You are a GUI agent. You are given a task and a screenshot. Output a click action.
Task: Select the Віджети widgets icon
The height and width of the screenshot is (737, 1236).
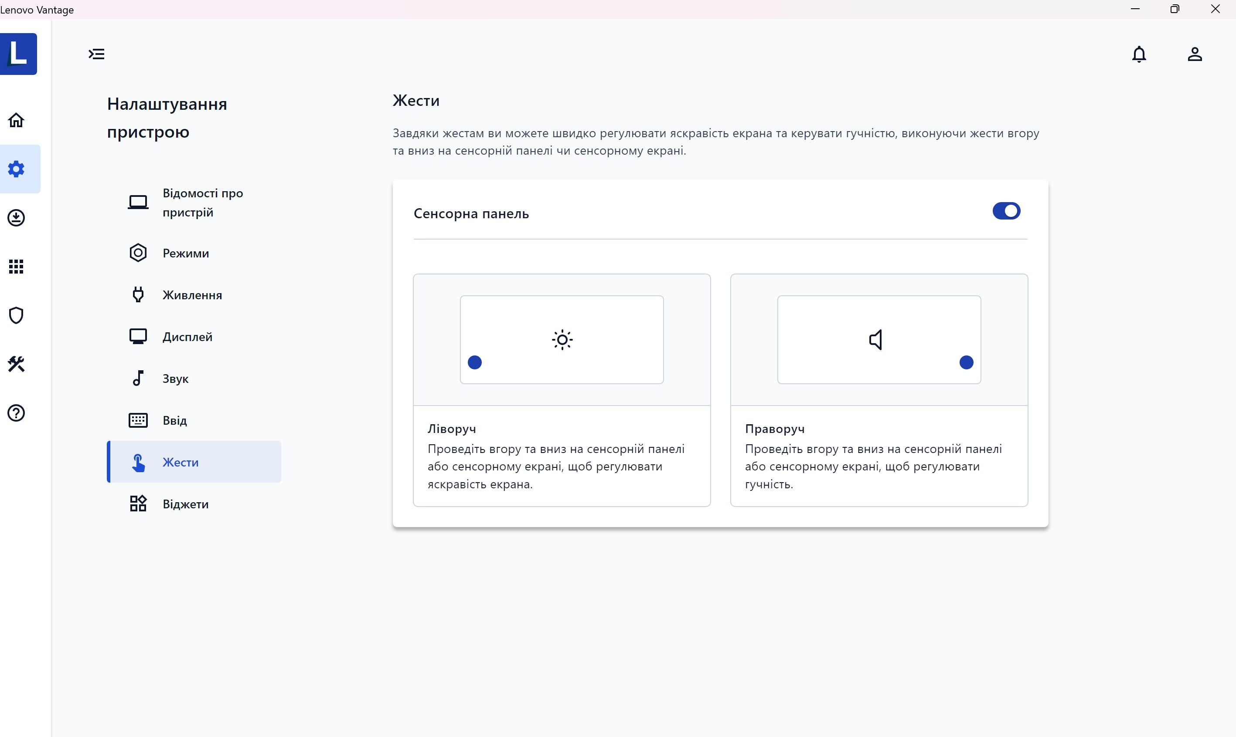(x=137, y=504)
